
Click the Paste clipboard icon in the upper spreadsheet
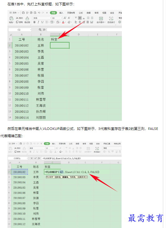click(x=11, y=18)
